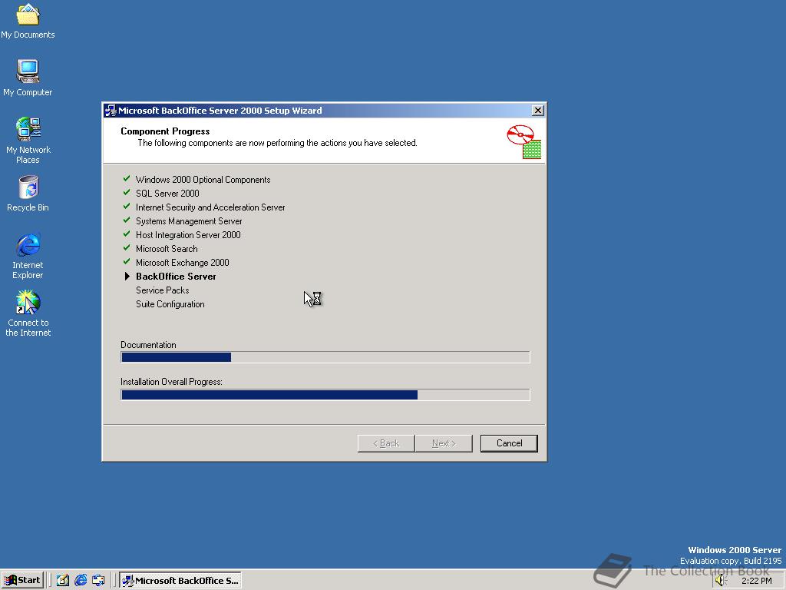This screenshot has height=590, width=786.
Task: Click Show Desktop quick launch icon
Action: 62,580
